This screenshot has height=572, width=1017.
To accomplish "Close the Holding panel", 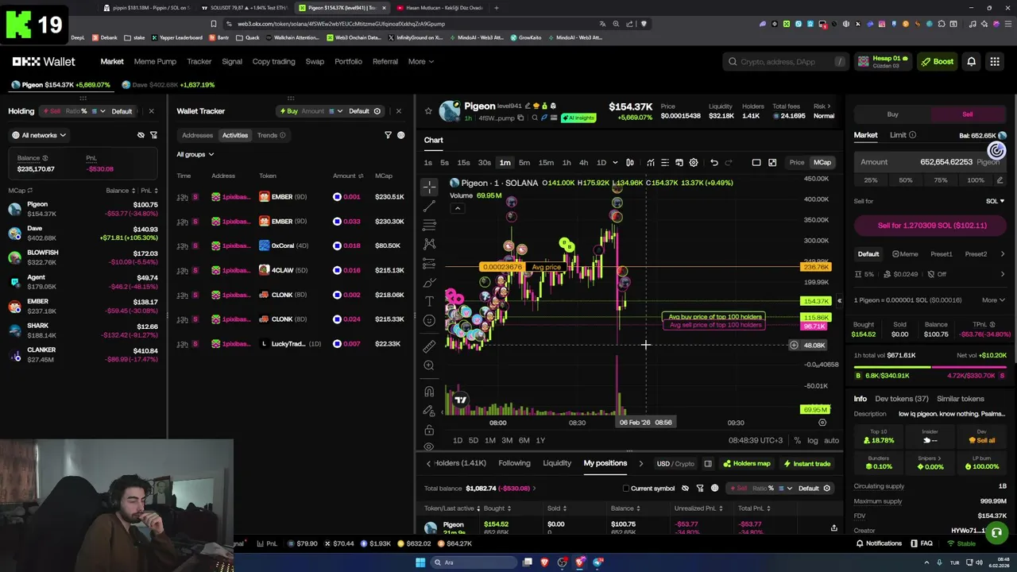I will coord(151,111).
